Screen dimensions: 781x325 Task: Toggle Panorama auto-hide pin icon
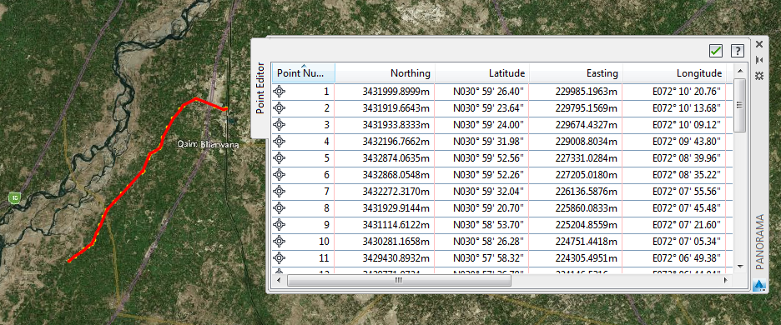click(x=759, y=60)
